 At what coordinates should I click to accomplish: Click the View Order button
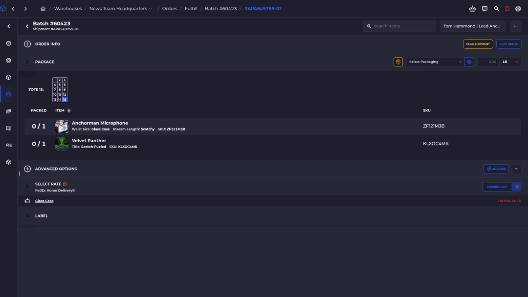pos(509,44)
